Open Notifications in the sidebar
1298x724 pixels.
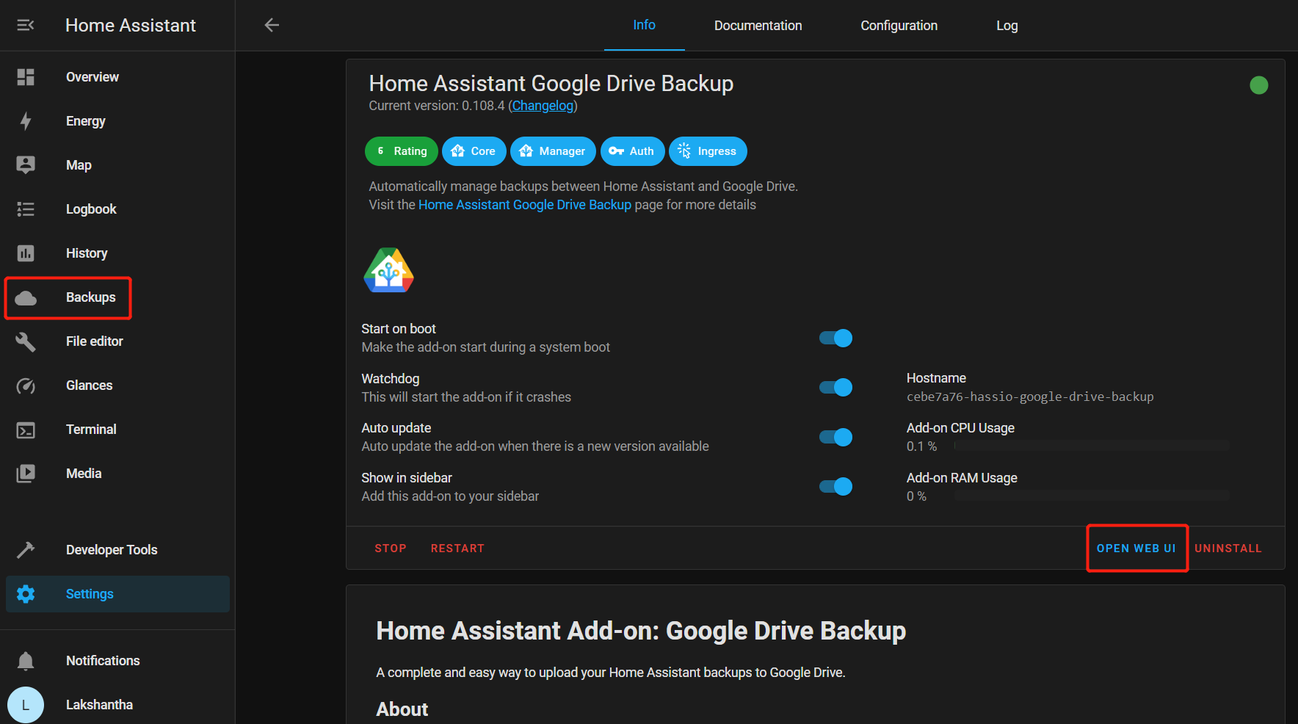[x=117, y=661]
